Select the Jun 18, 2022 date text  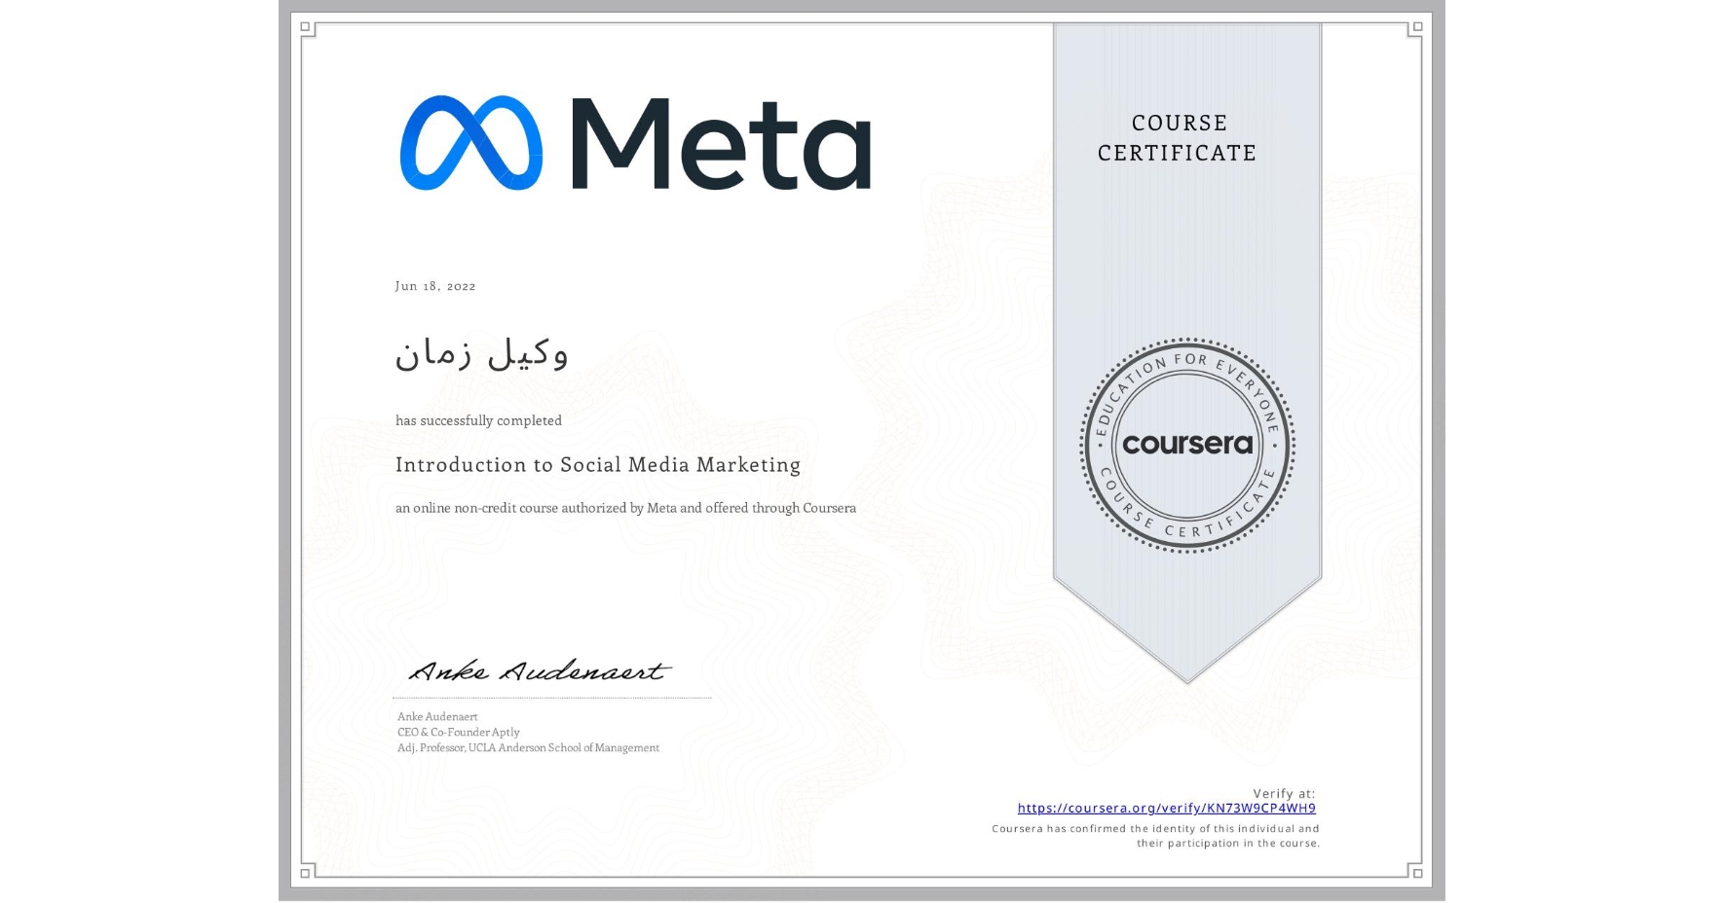(x=435, y=286)
